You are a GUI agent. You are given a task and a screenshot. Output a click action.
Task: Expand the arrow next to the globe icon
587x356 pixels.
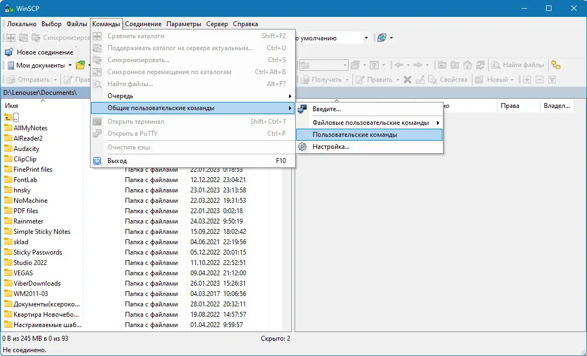point(391,38)
